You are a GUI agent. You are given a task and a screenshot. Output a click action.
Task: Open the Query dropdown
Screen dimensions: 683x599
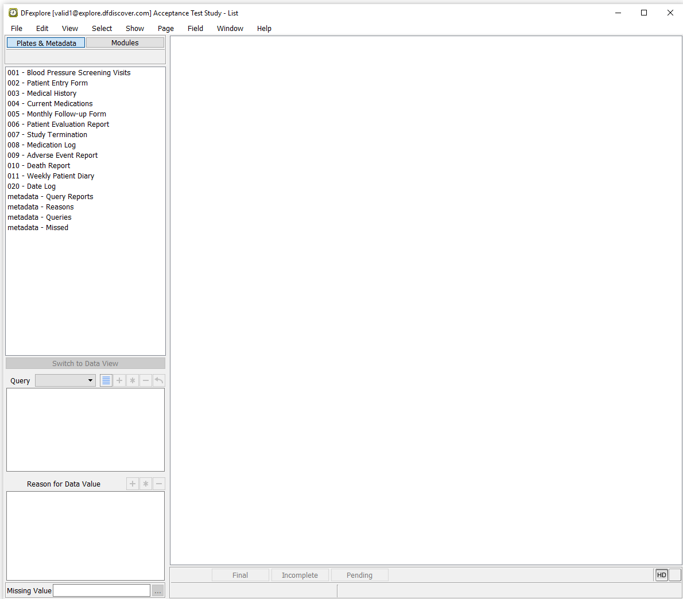(65, 380)
